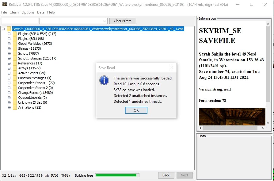This screenshot has width=274, height=181.
Task: Click the Information panel vertical scrollbar
Action: pyautogui.click(x=268, y=64)
